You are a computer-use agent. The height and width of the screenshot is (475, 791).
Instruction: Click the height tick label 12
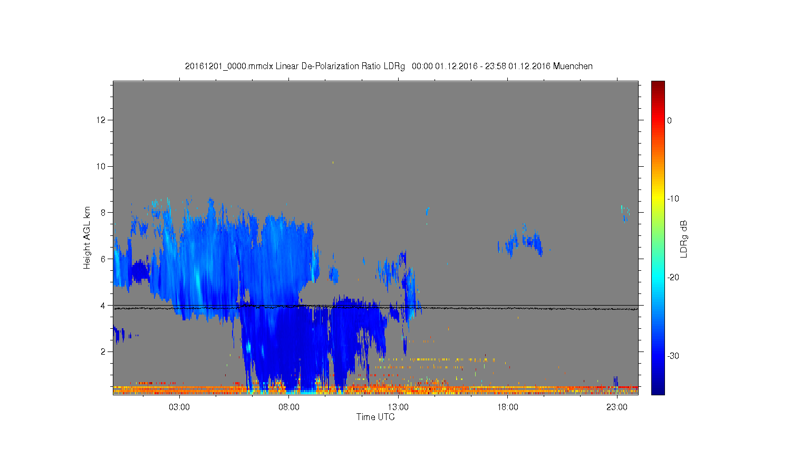tap(102, 120)
